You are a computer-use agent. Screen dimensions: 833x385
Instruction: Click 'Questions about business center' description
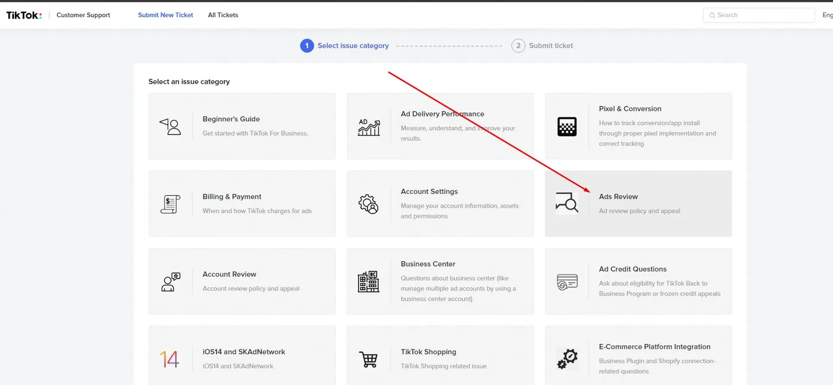[x=458, y=289]
